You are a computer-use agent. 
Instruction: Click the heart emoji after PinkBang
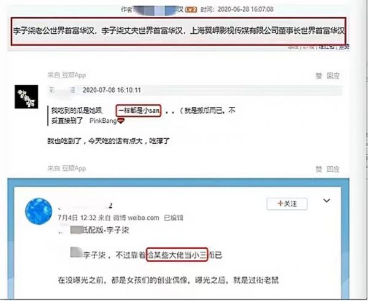(121, 121)
